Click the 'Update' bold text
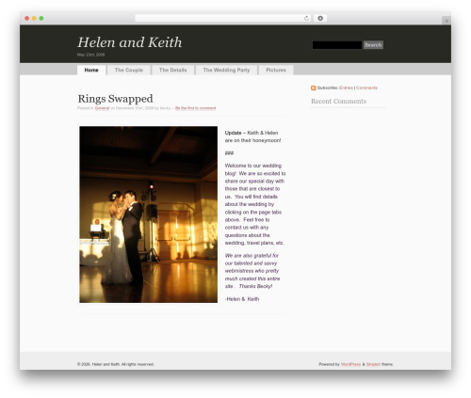Screen dimensions: 471x398 [233, 133]
